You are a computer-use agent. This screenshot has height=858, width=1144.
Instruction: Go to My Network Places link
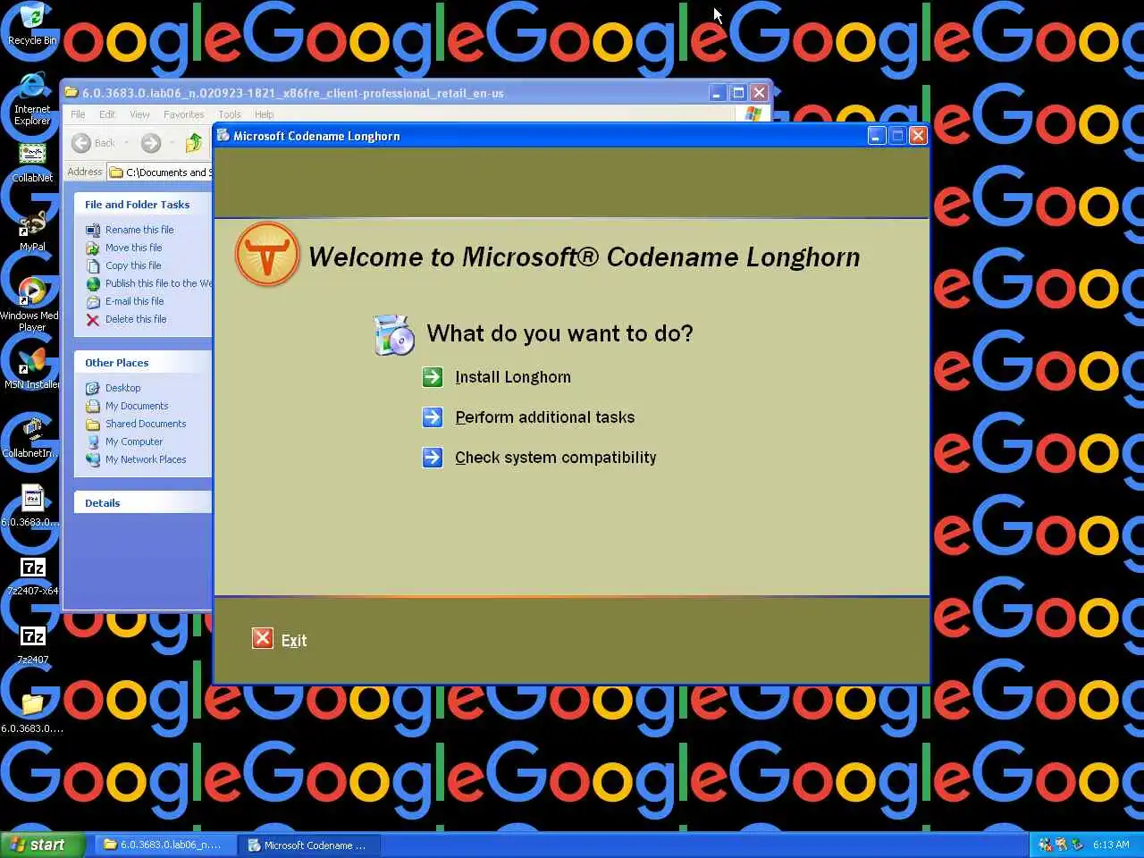click(146, 459)
